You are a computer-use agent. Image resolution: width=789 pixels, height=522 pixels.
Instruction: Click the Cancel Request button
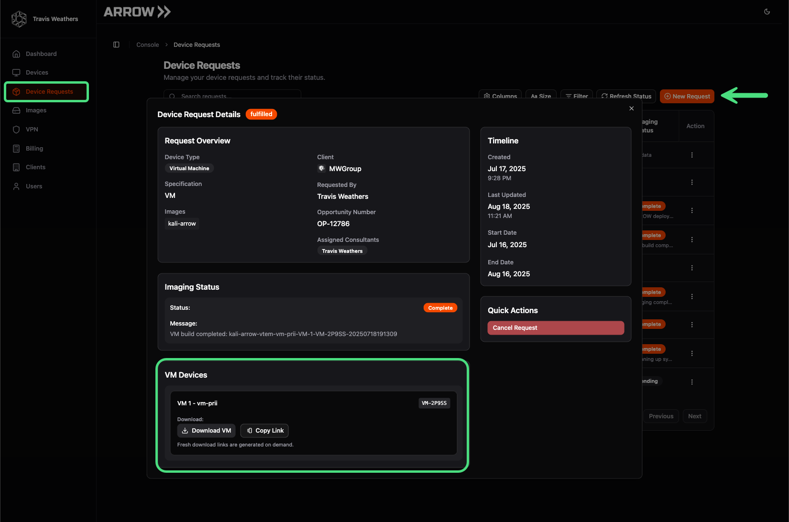(x=555, y=327)
